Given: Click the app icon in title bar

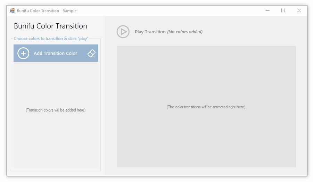Looking at the screenshot, I should pos(12,11).
